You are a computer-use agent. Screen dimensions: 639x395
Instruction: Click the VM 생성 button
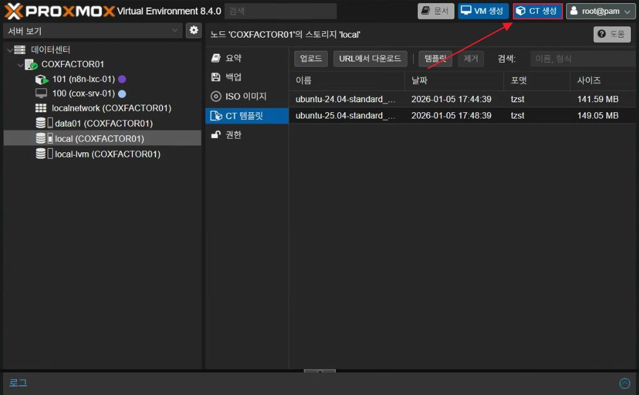(x=483, y=11)
